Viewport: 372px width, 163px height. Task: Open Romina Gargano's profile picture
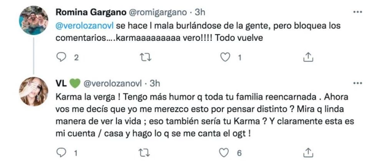pyautogui.click(x=34, y=21)
